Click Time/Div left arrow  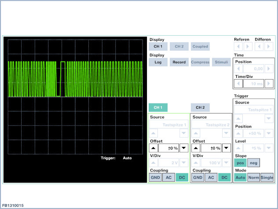click(x=238, y=84)
